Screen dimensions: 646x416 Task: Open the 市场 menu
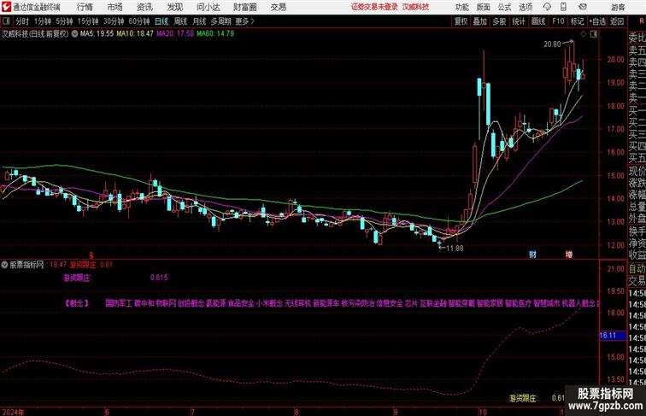[x=115, y=7]
